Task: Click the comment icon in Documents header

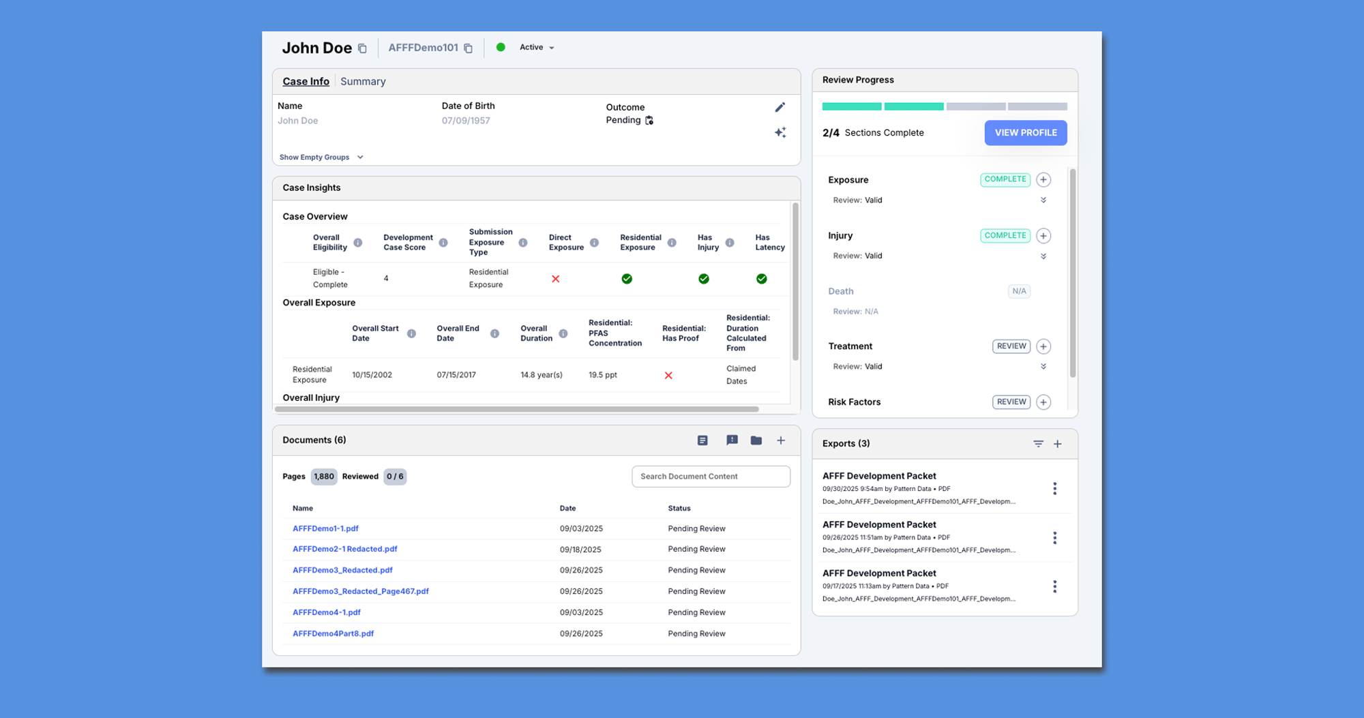Action: pyautogui.click(x=732, y=440)
